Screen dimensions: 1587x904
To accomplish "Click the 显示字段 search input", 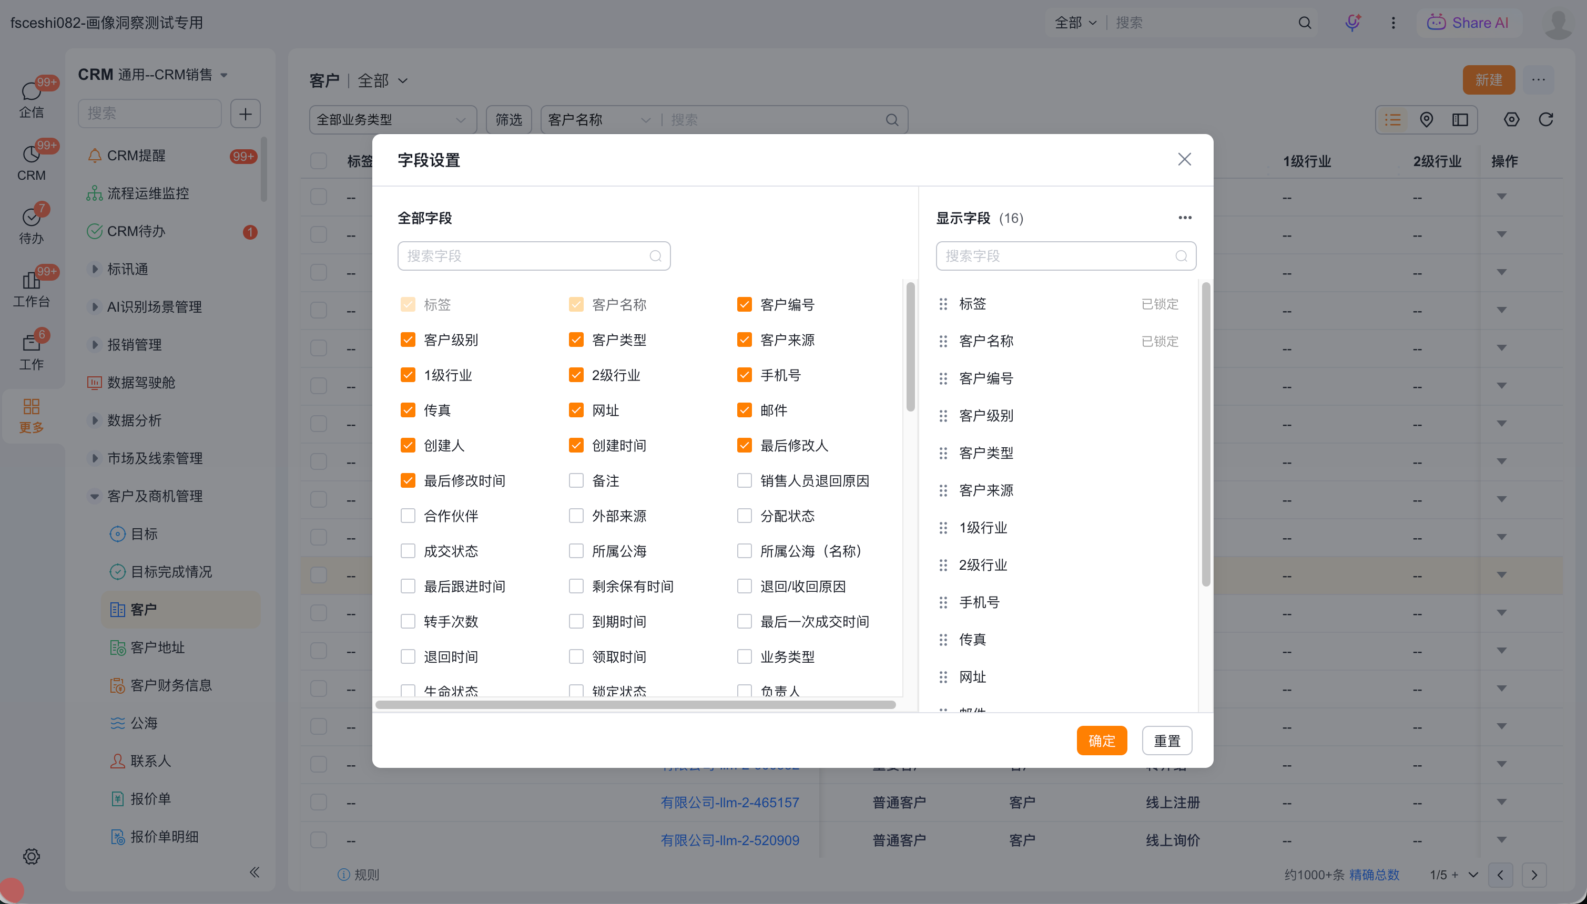I will coord(1056,256).
